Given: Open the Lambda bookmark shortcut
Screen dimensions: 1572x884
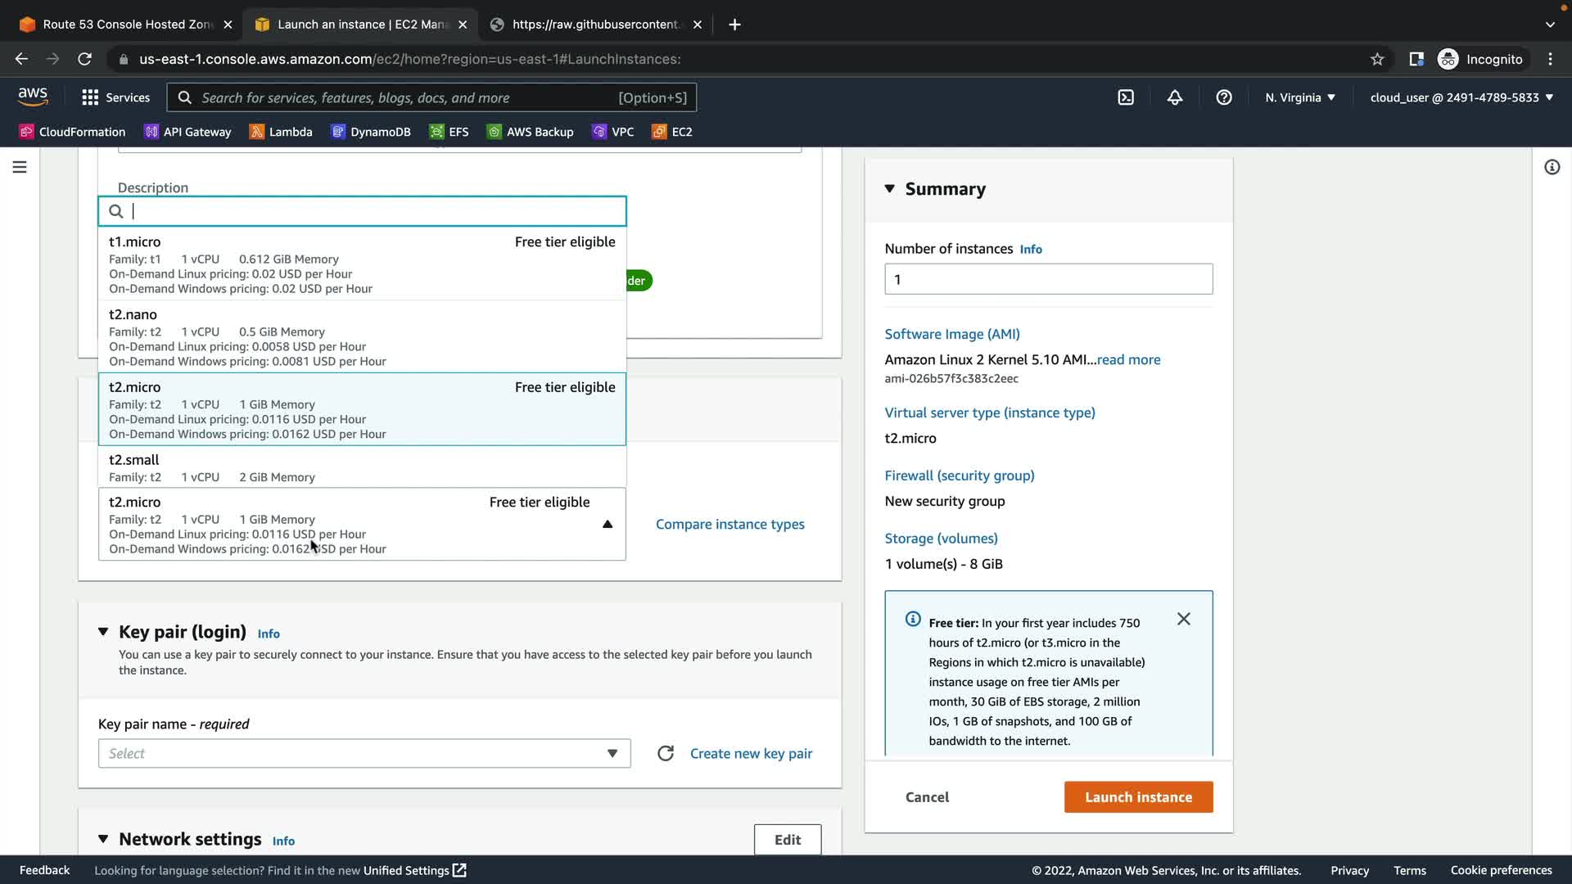Looking at the screenshot, I should (x=281, y=132).
